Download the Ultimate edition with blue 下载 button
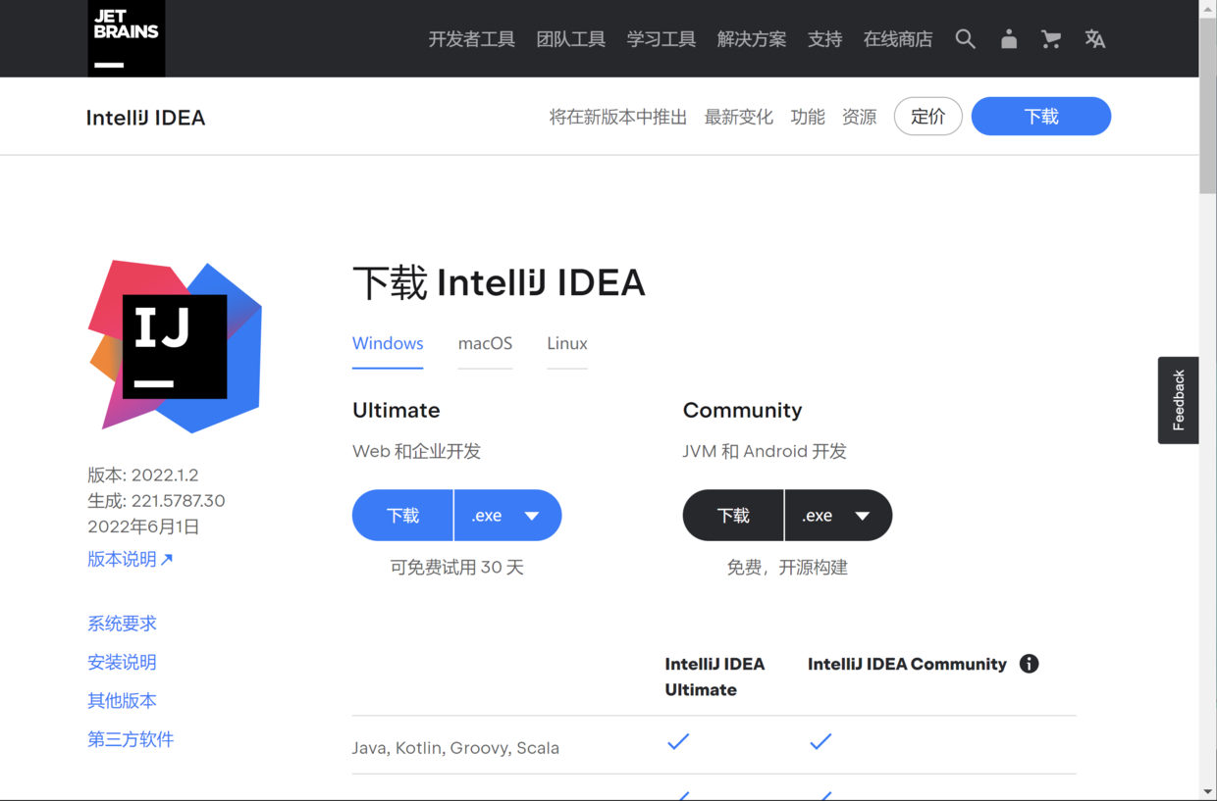The image size is (1217, 801). point(402,516)
